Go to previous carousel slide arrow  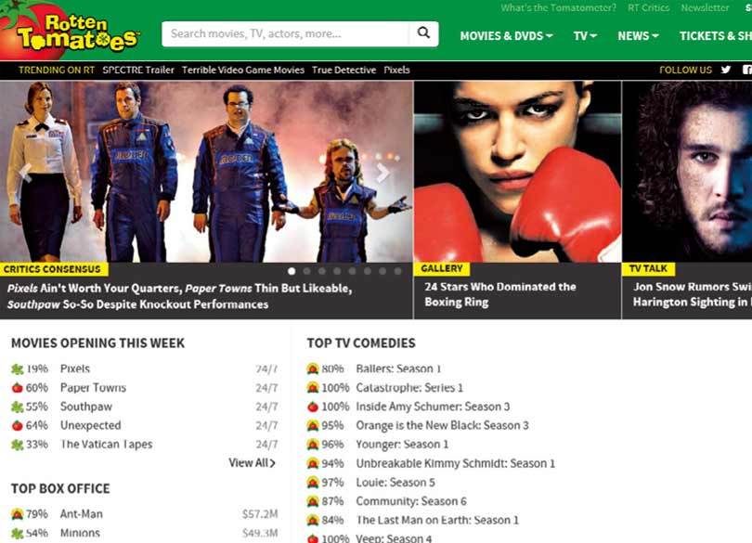coord(26,173)
